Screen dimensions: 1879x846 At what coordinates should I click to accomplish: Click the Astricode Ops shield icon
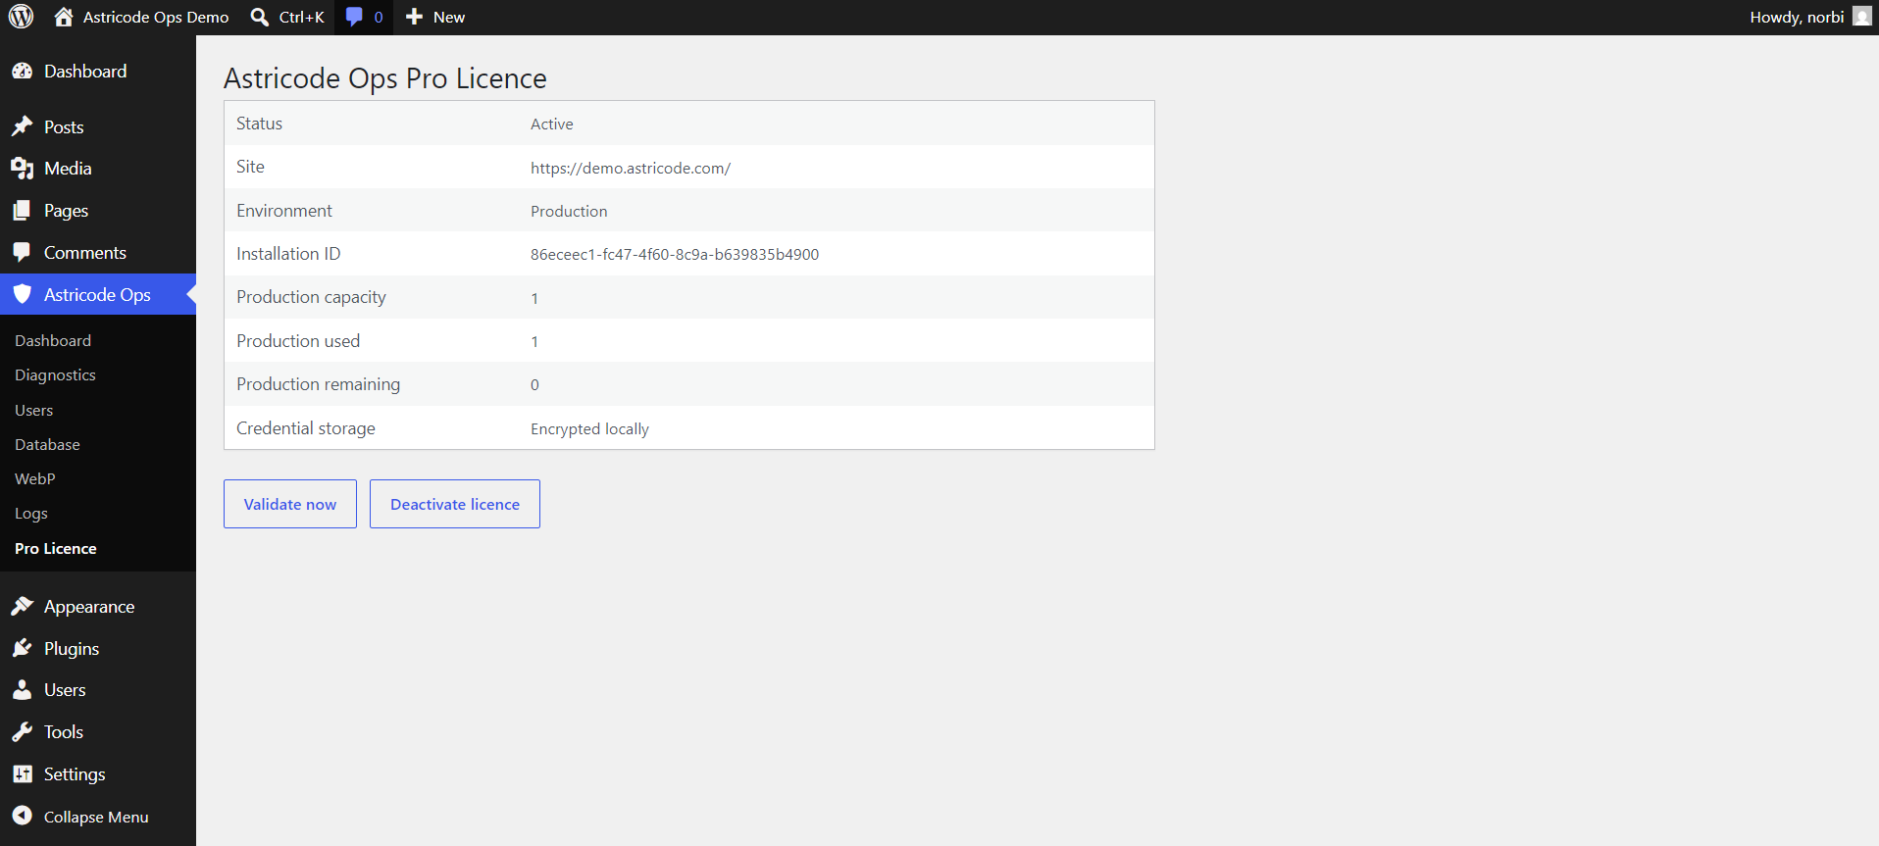[x=22, y=294]
